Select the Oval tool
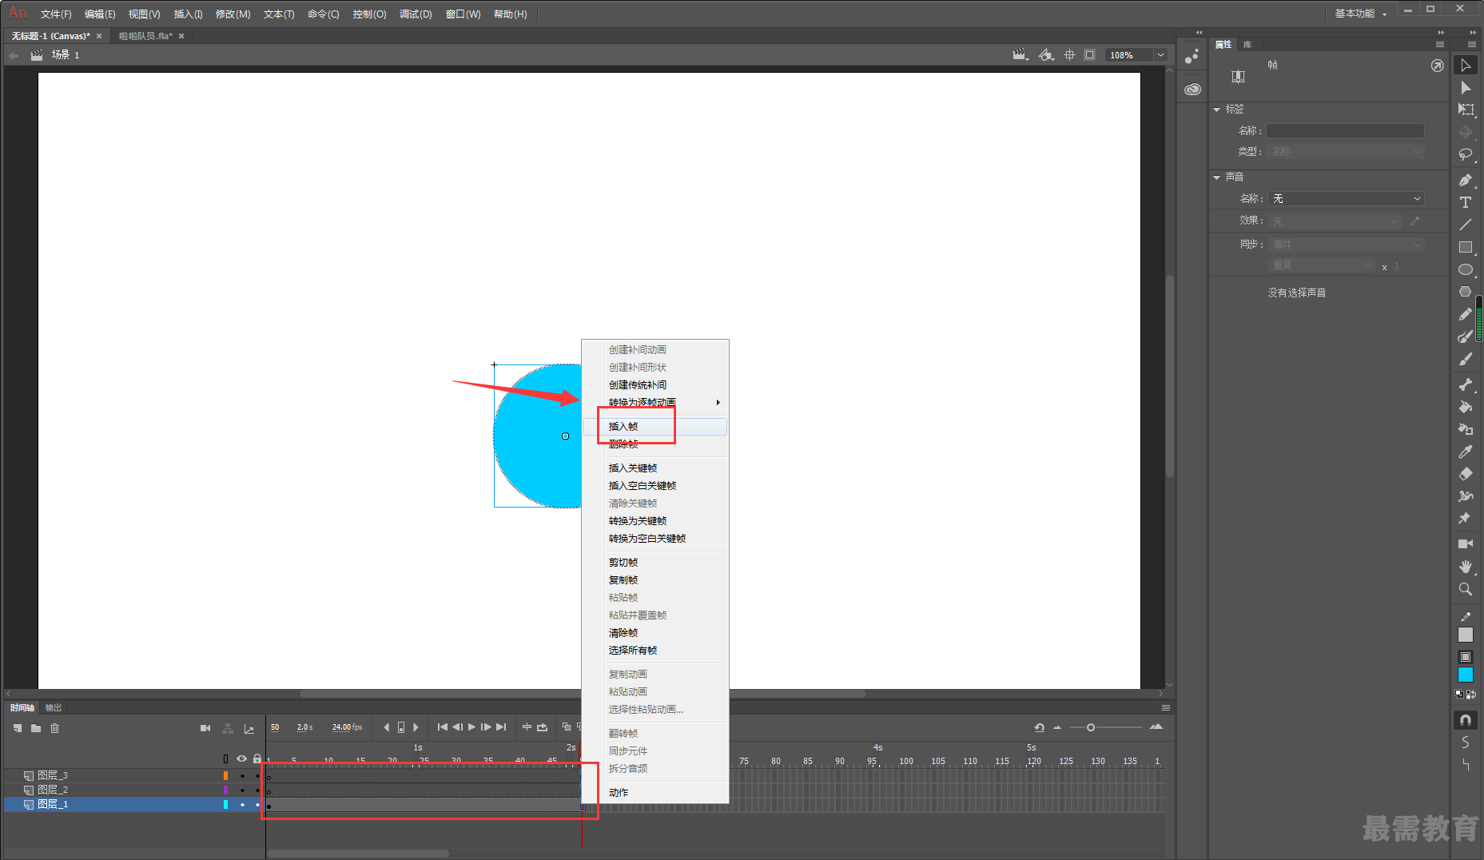Image resolution: width=1484 pixels, height=860 pixels. (1466, 269)
